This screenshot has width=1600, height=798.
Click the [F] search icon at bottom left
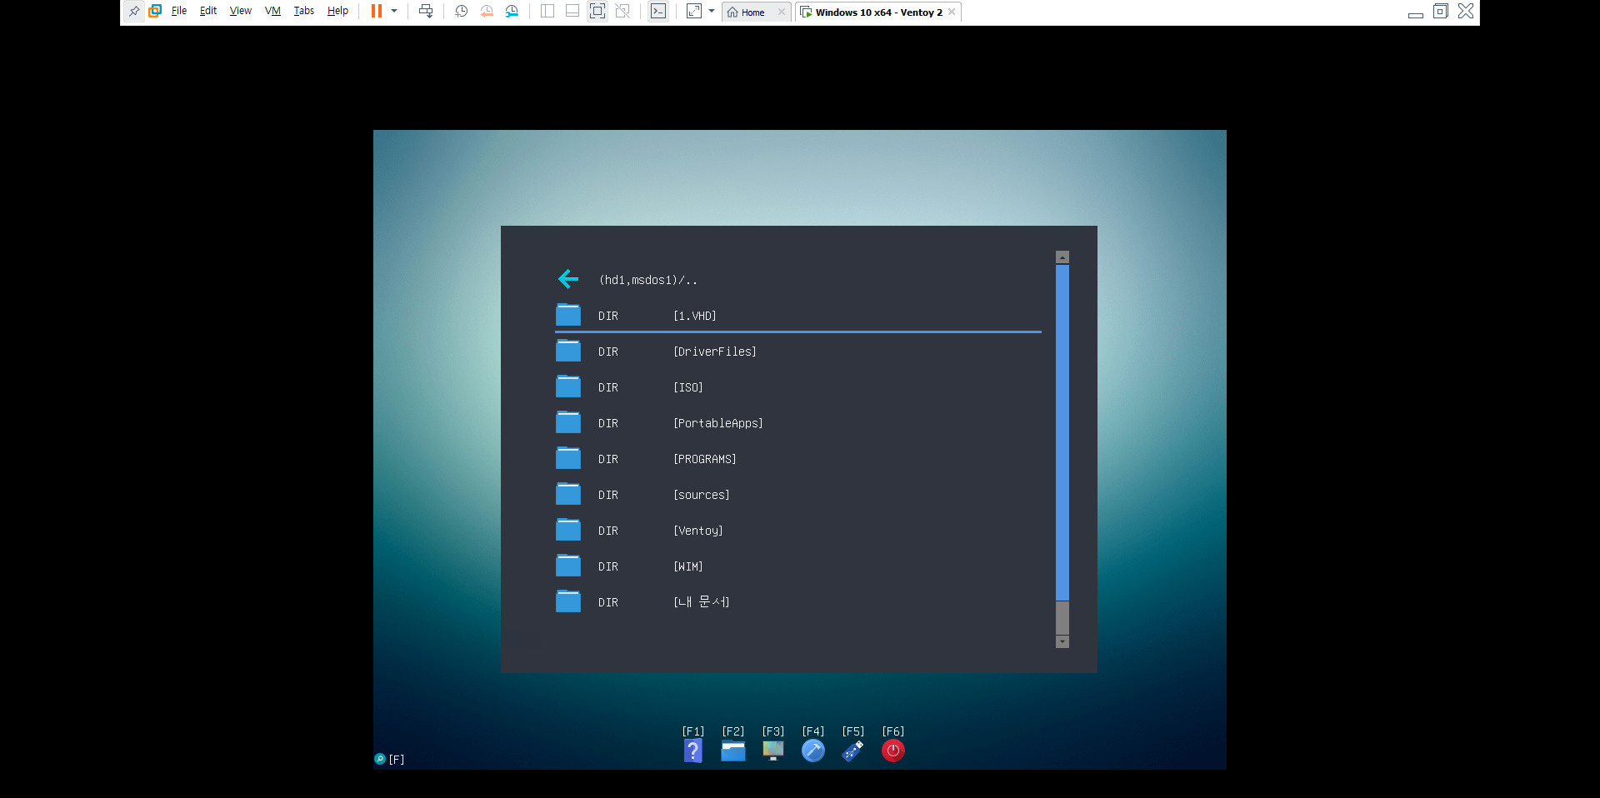point(380,759)
